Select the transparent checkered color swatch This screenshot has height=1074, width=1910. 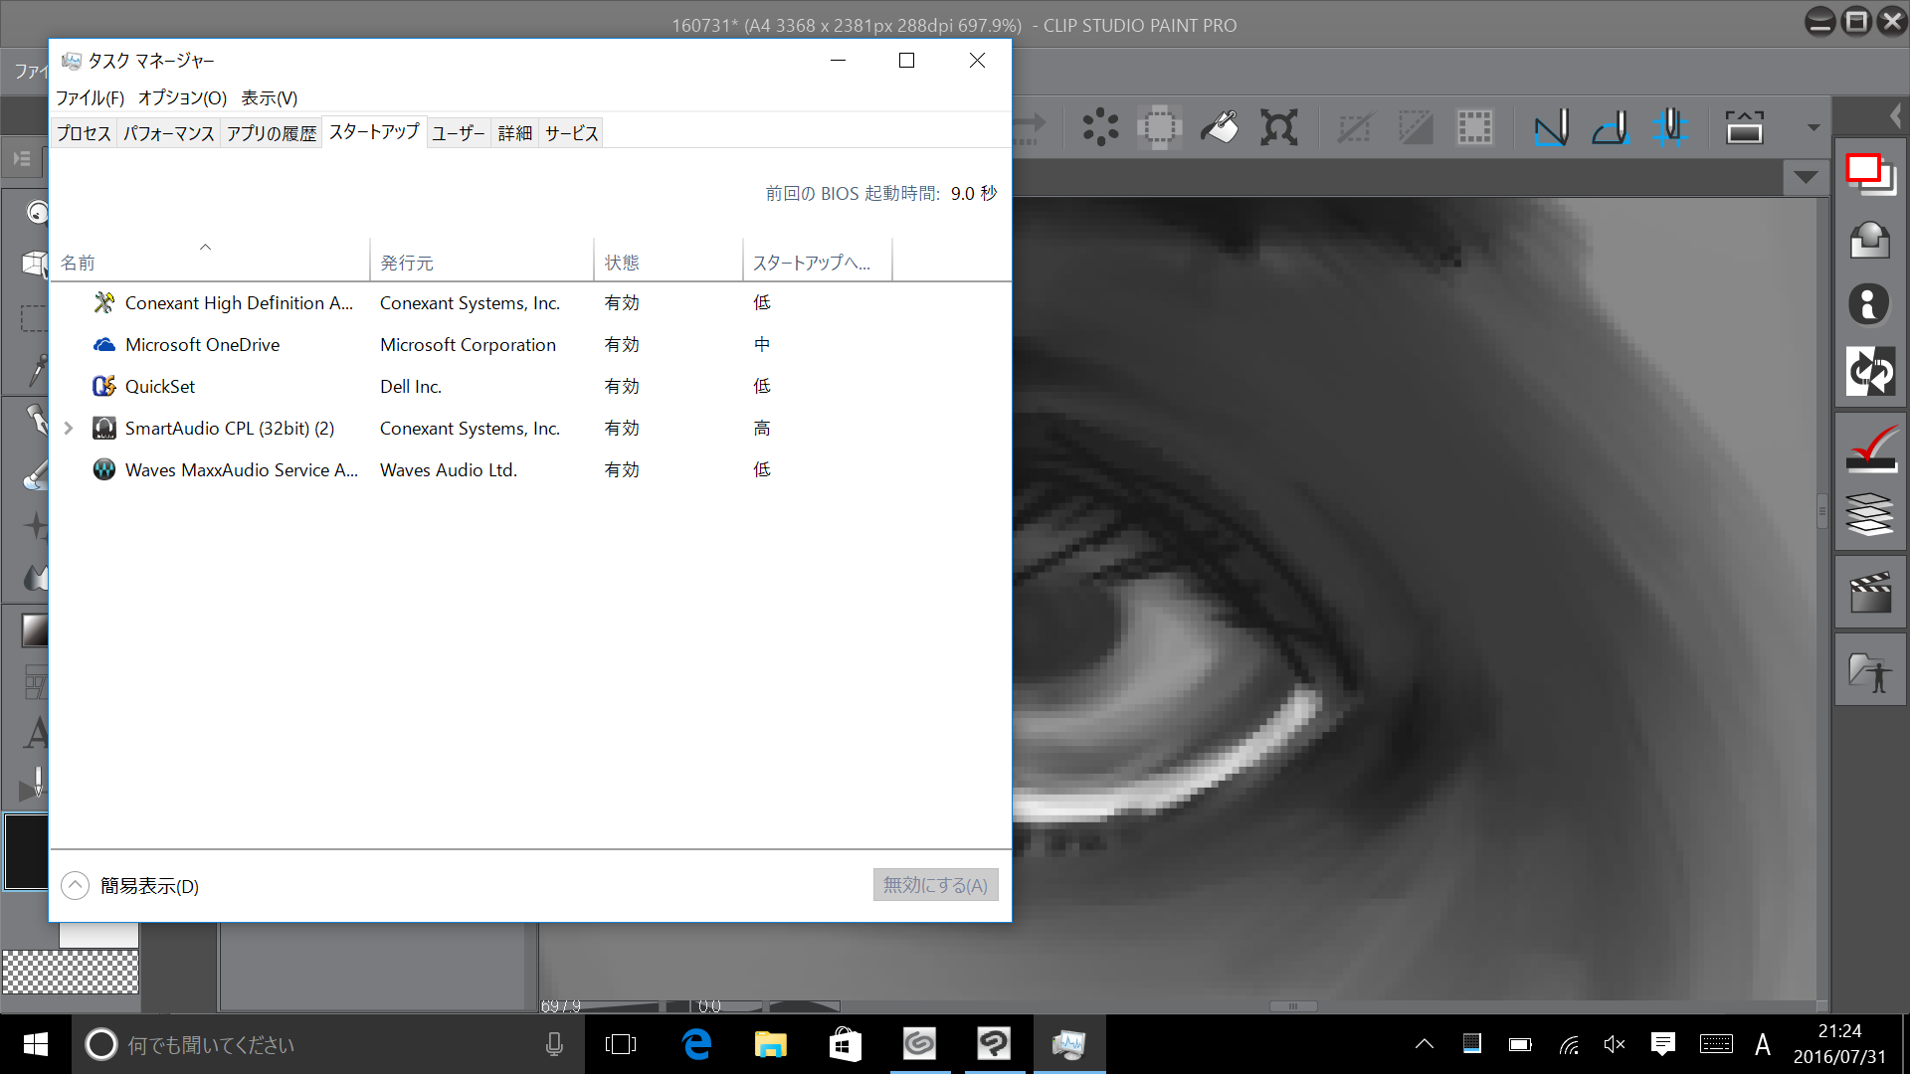pyautogui.click(x=70, y=972)
